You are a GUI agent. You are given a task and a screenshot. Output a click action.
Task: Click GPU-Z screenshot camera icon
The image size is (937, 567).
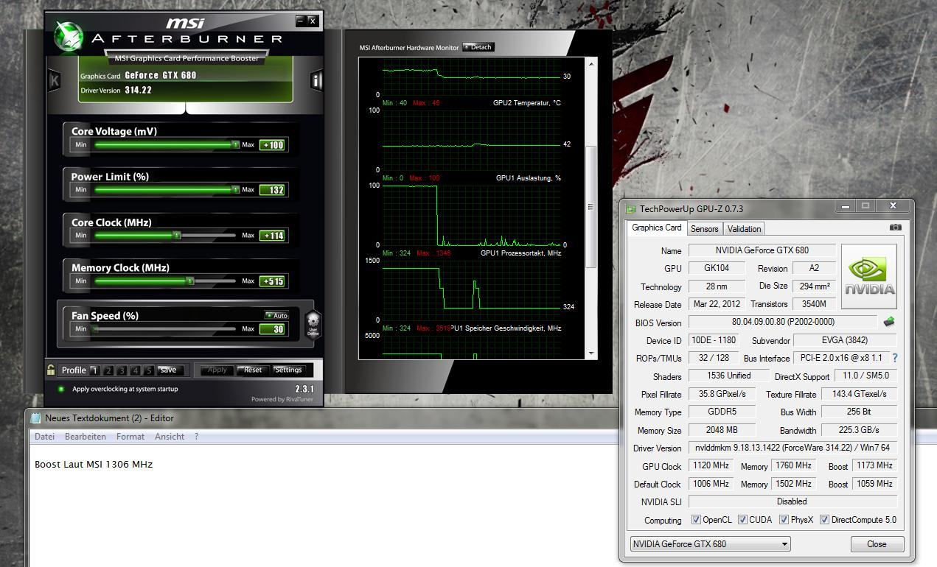click(x=895, y=228)
